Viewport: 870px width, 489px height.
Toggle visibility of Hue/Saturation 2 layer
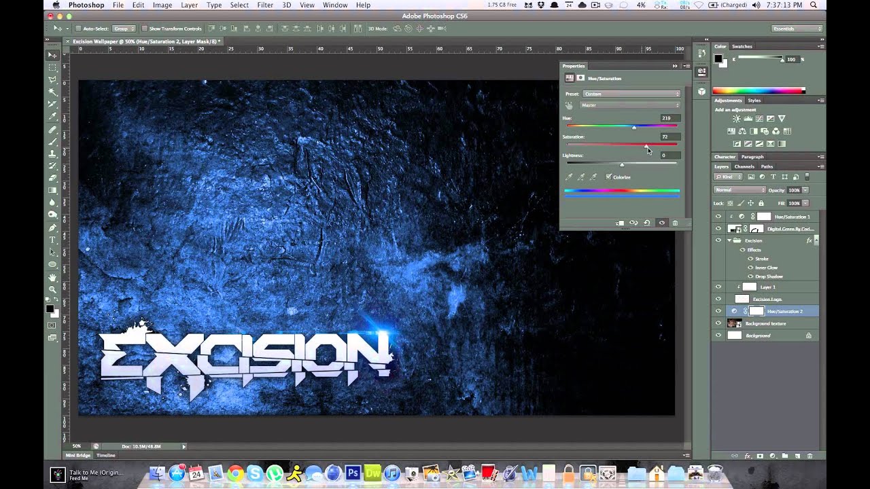(718, 311)
